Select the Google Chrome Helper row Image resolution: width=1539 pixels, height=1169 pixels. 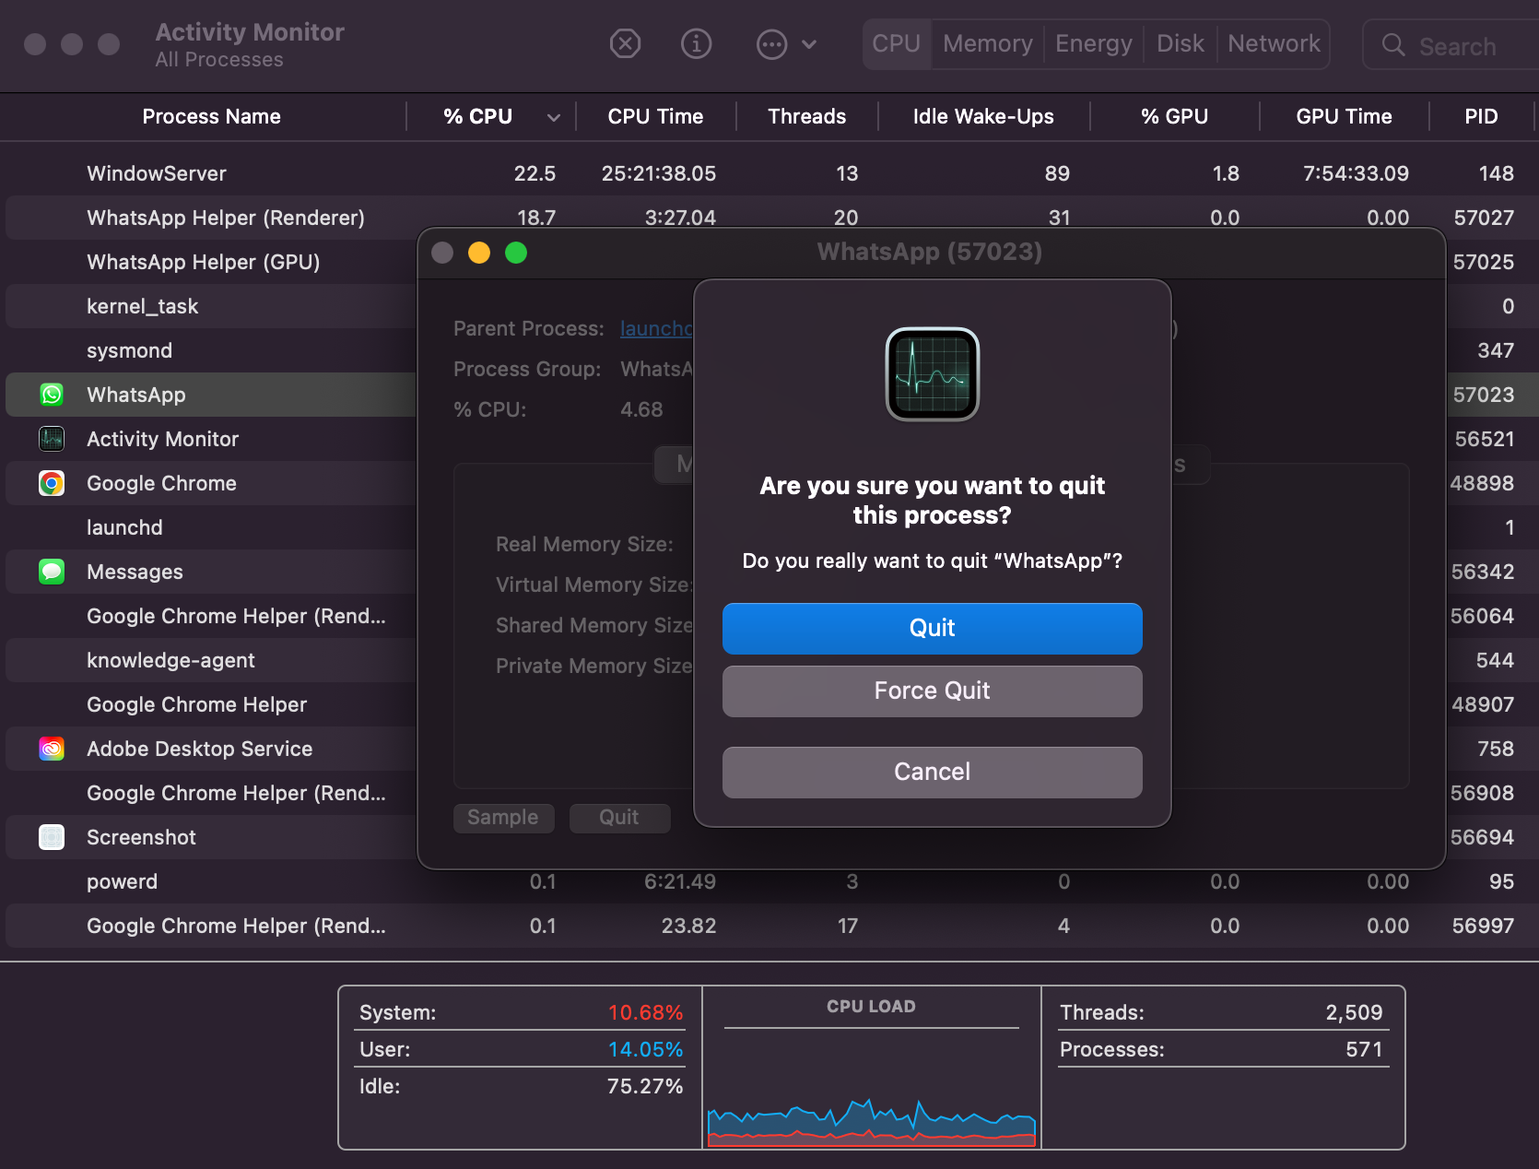210,704
